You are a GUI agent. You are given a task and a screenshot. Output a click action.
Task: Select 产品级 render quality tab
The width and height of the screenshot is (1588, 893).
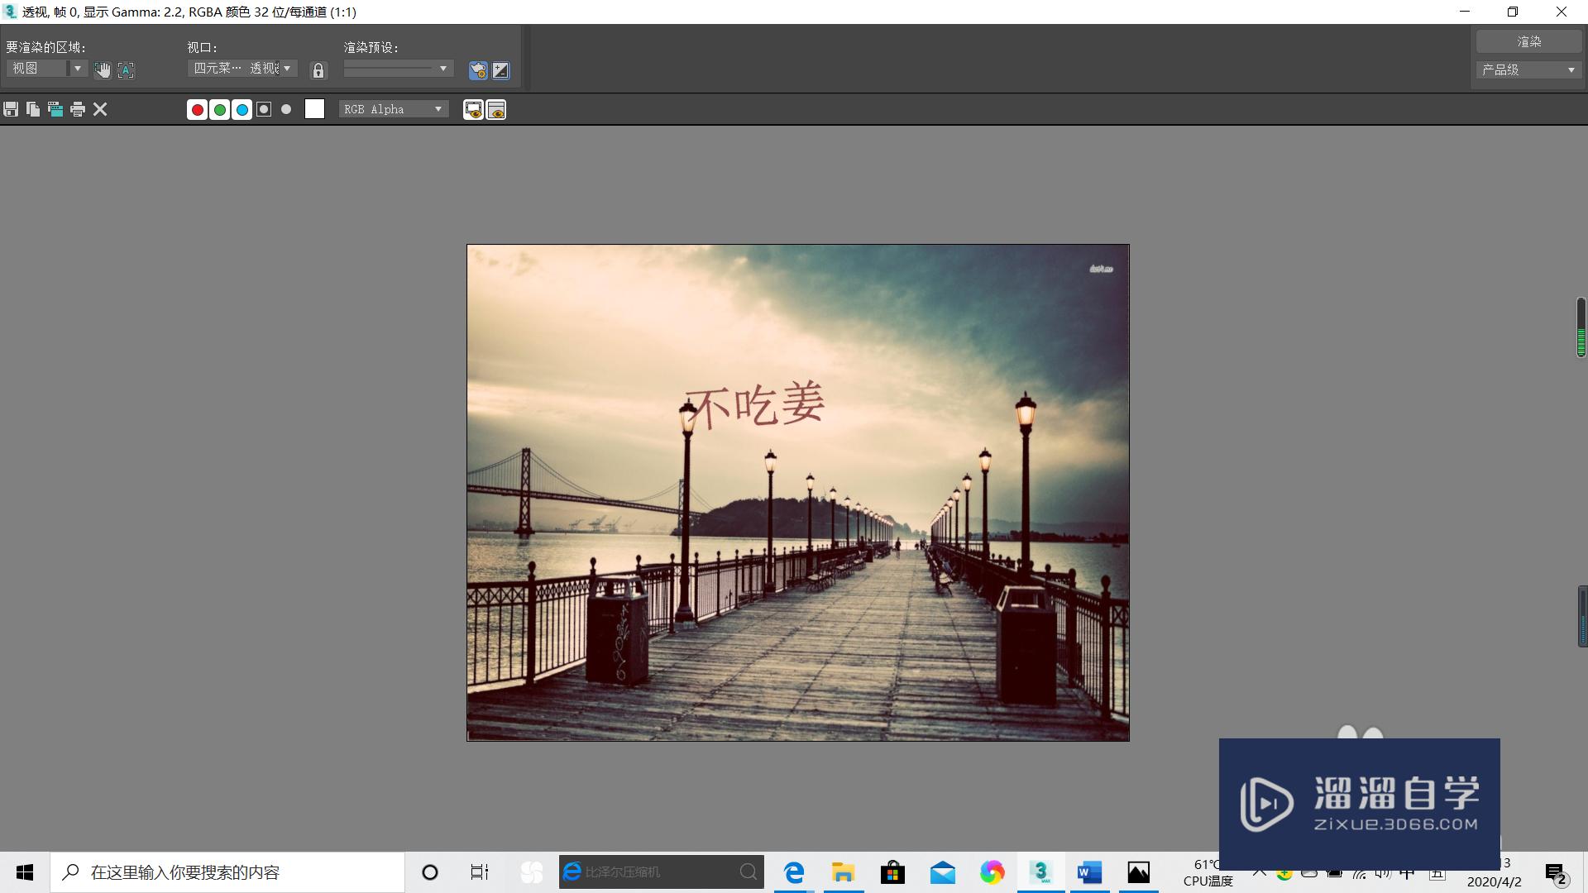(1527, 69)
